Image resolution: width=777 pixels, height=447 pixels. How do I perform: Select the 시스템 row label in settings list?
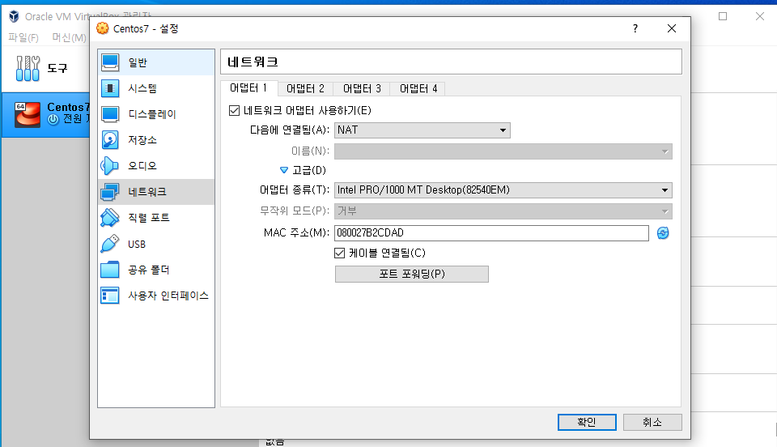click(142, 88)
